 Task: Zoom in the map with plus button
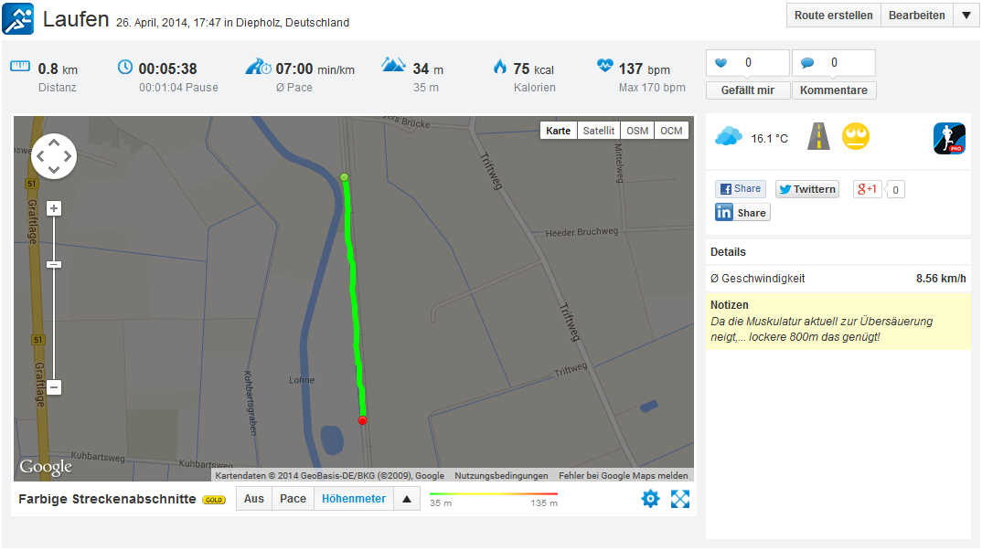(x=54, y=208)
